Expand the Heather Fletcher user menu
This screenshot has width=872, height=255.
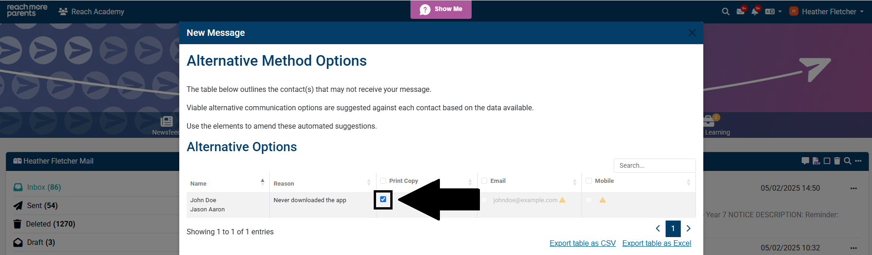tap(829, 11)
